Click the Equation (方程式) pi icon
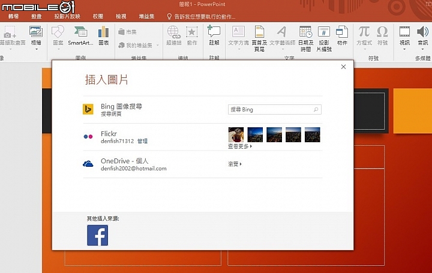Viewport: 432px width, 273px height. 364,32
